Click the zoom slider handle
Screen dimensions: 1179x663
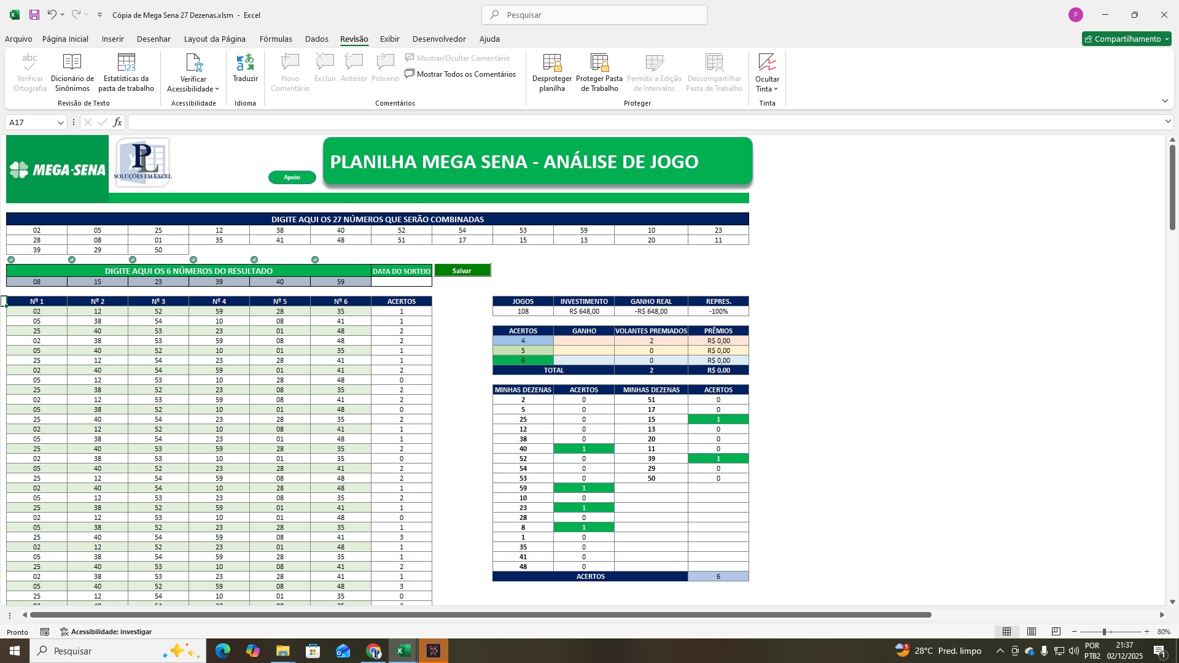tap(1103, 632)
